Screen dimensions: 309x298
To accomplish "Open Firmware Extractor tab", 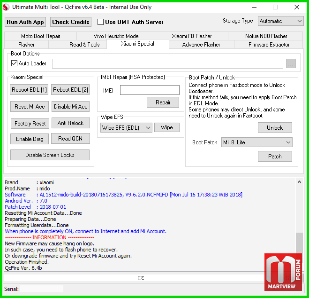I will point(269,45).
